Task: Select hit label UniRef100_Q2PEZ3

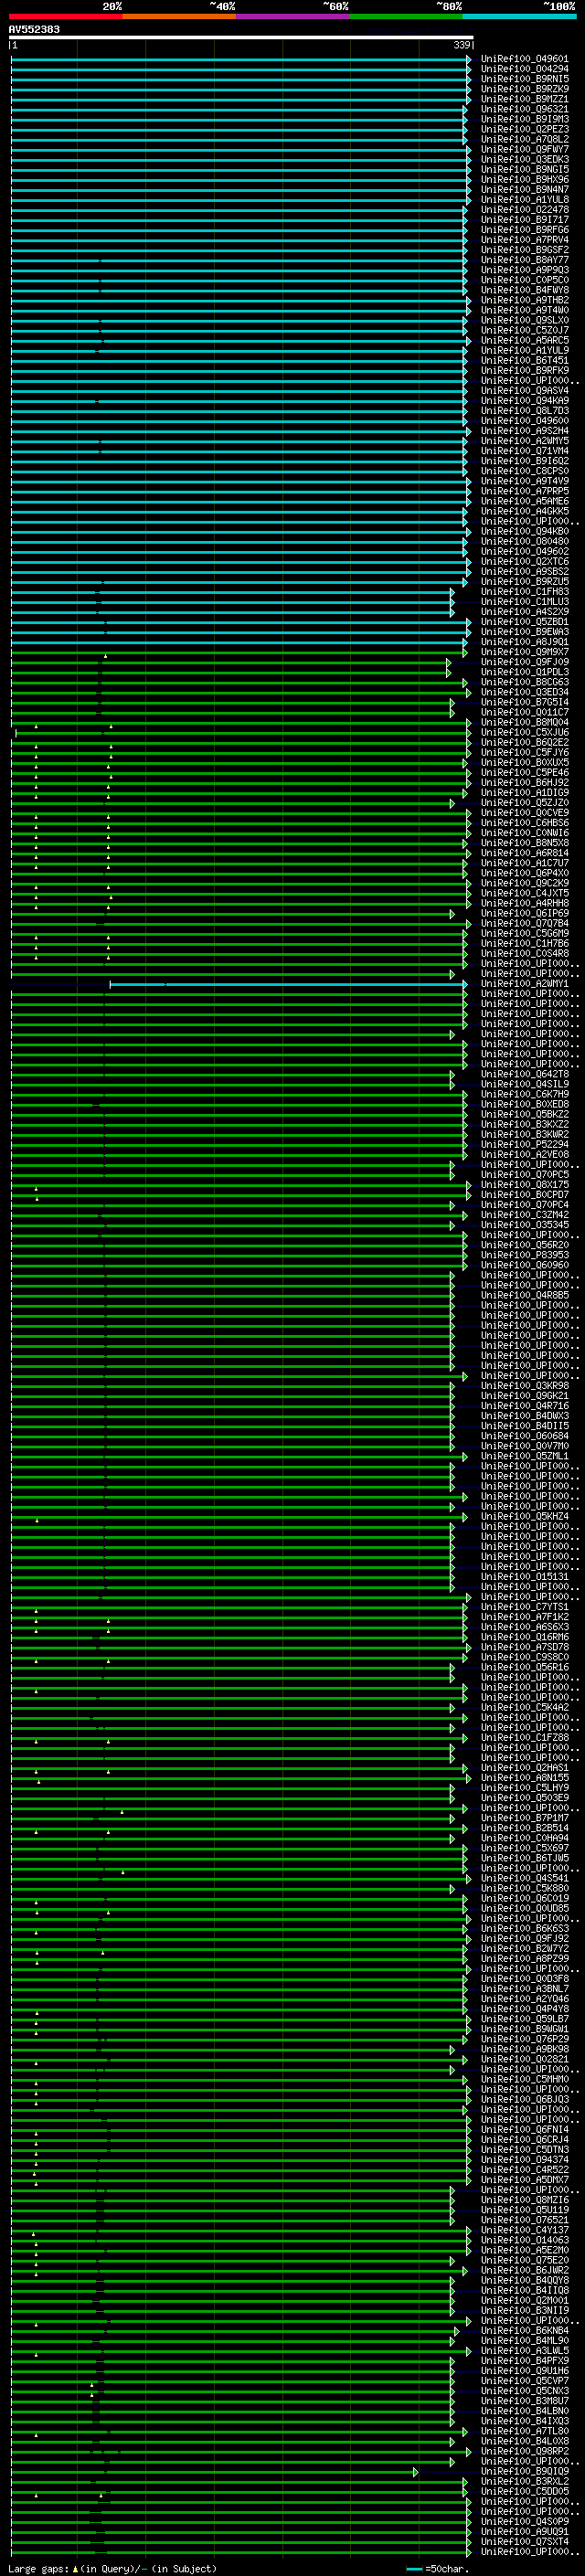Action: point(524,129)
